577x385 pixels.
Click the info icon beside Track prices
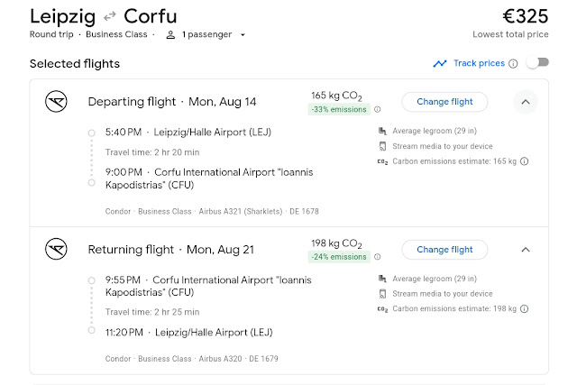point(513,63)
